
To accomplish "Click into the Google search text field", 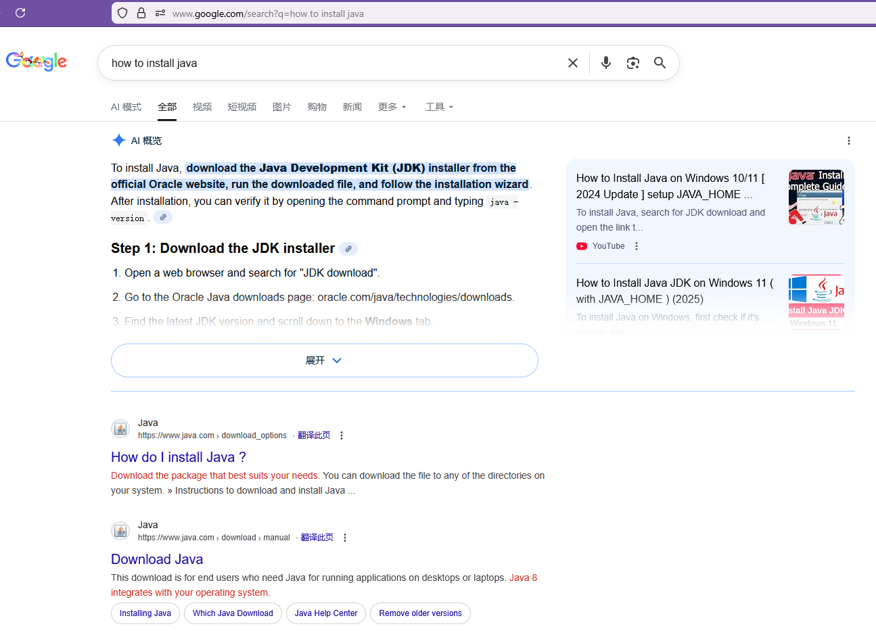I will point(331,63).
